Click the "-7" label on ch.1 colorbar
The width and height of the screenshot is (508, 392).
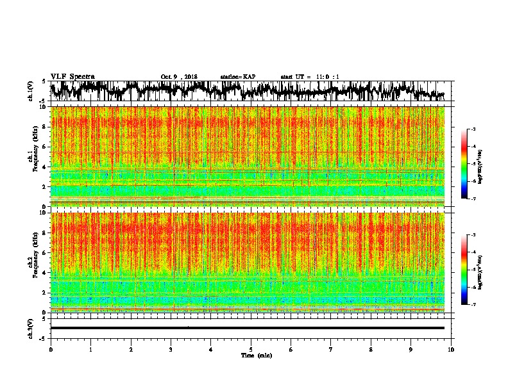(x=473, y=199)
